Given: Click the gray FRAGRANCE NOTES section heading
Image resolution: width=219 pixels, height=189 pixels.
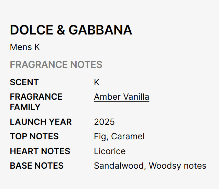Looking at the screenshot, I should click(56, 64).
